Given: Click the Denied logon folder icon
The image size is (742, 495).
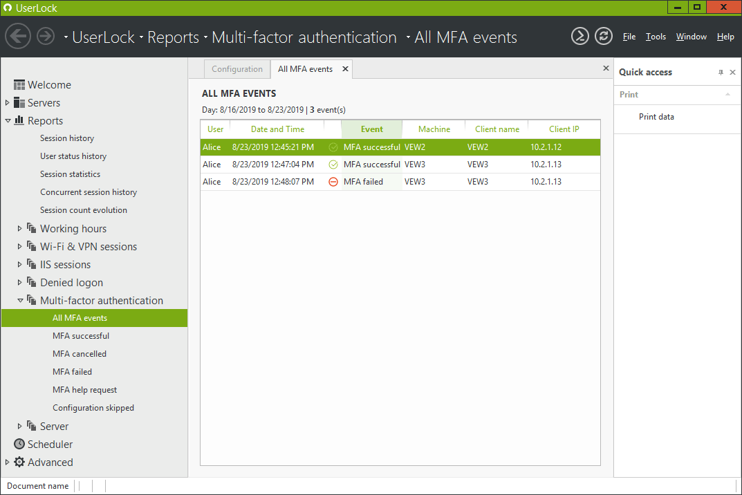Looking at the screenshot, I should click(31, 282).
